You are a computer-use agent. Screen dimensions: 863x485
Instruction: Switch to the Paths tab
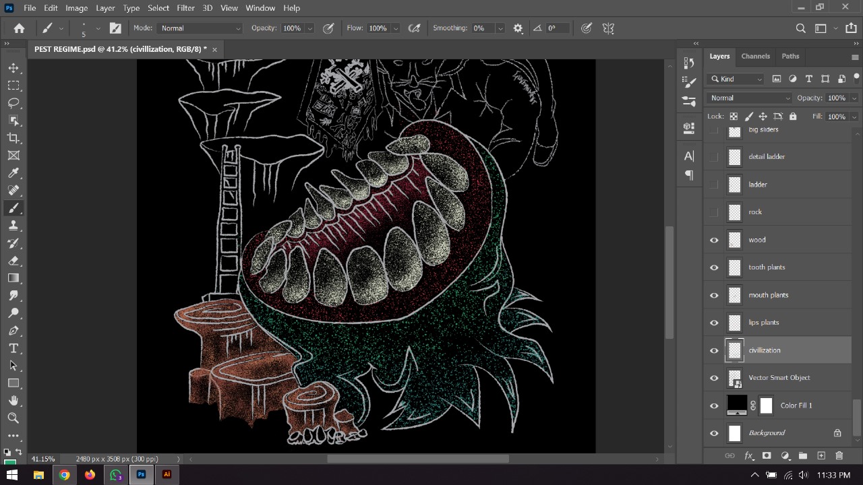tap(790, 56)
